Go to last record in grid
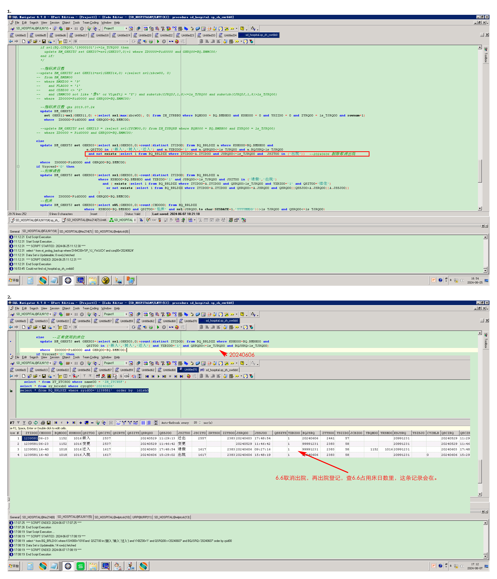The width and height of the screenshot is (497, 579). (74, 423)
